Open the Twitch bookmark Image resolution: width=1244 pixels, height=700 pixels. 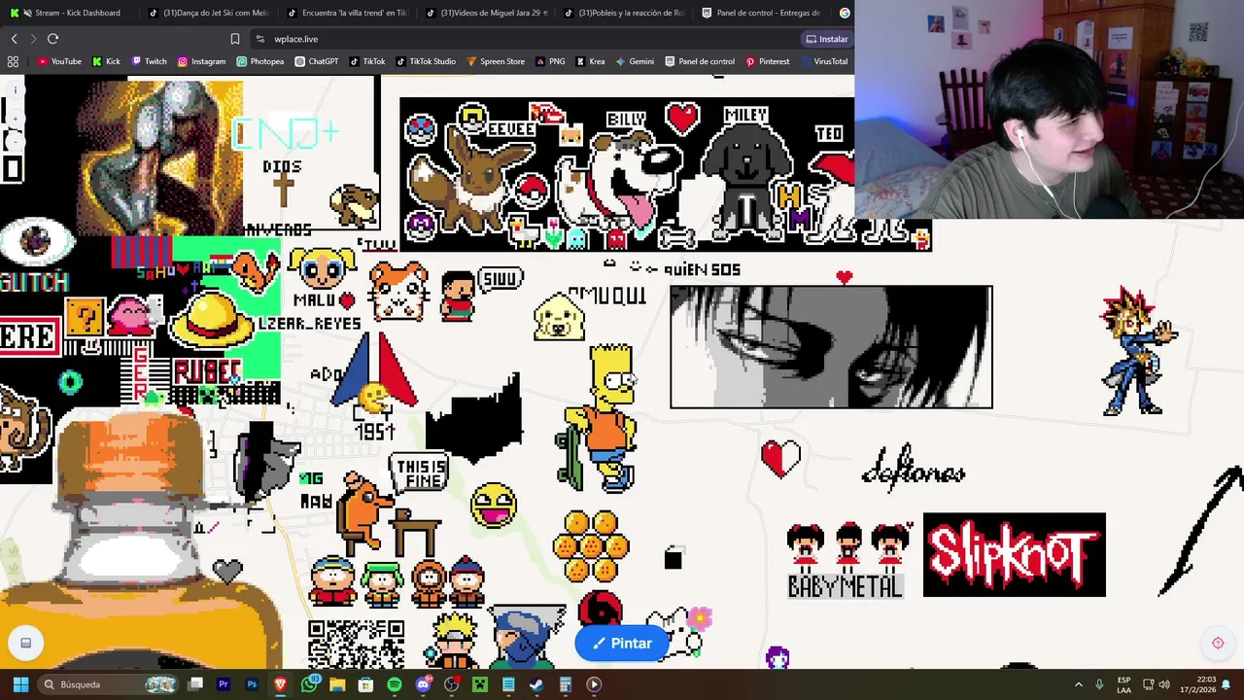click(x=149, y=61)
